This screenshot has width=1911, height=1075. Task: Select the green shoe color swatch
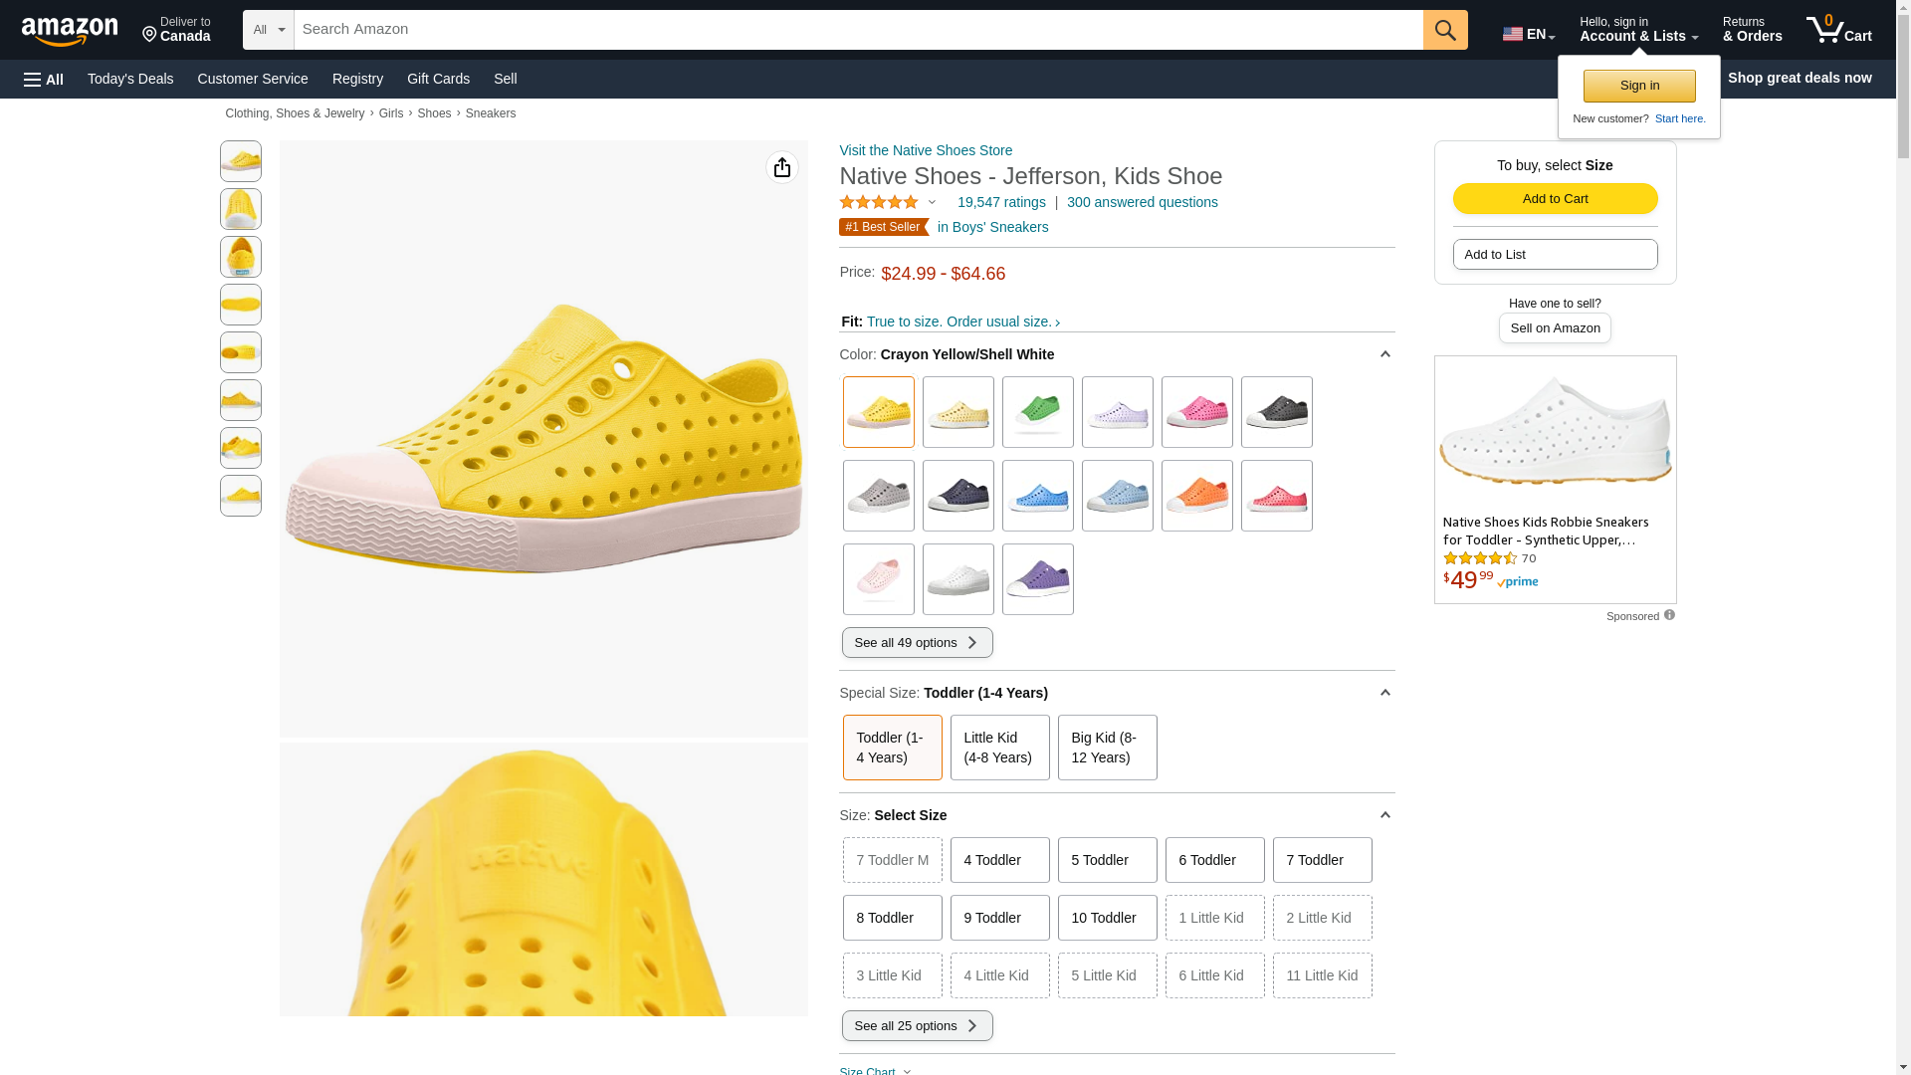(x=1037, y=412)
